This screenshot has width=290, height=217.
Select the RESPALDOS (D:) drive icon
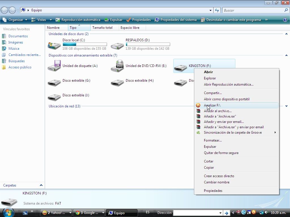pos(117,45)
